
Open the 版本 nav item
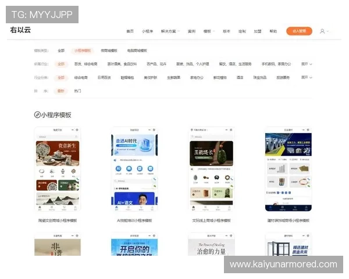226,31
